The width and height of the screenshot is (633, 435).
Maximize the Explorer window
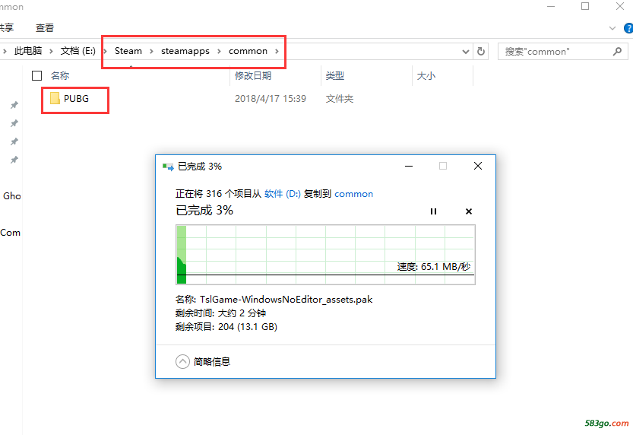point(585,6)
